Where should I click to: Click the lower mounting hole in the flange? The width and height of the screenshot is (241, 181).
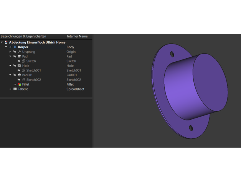(x=191, y=128)
